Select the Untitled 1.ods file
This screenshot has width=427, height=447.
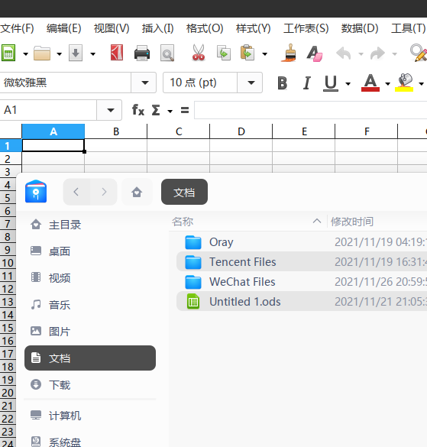tap(245, 302)
